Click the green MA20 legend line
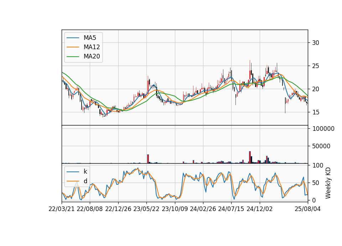 tap(73, 56)
